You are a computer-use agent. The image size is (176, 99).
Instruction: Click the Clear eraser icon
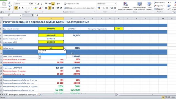click(169, 9)
